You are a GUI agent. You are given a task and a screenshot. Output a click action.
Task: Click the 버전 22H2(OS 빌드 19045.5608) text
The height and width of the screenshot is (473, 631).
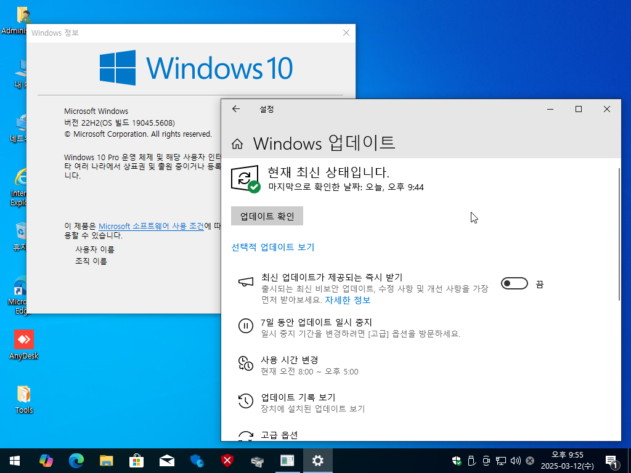[x=120, y=123]
